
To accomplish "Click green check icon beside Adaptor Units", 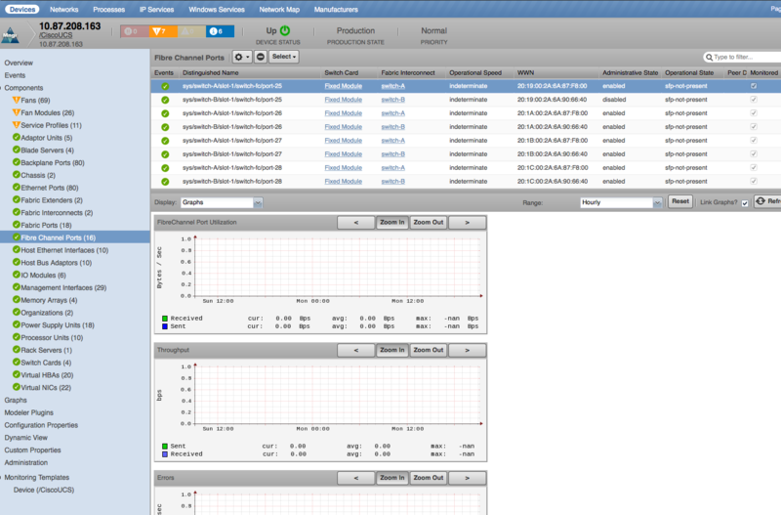I will [x=17, y=137].
